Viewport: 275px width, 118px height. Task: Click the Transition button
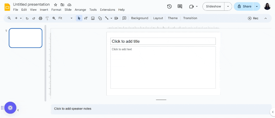(x=190, y=18)
